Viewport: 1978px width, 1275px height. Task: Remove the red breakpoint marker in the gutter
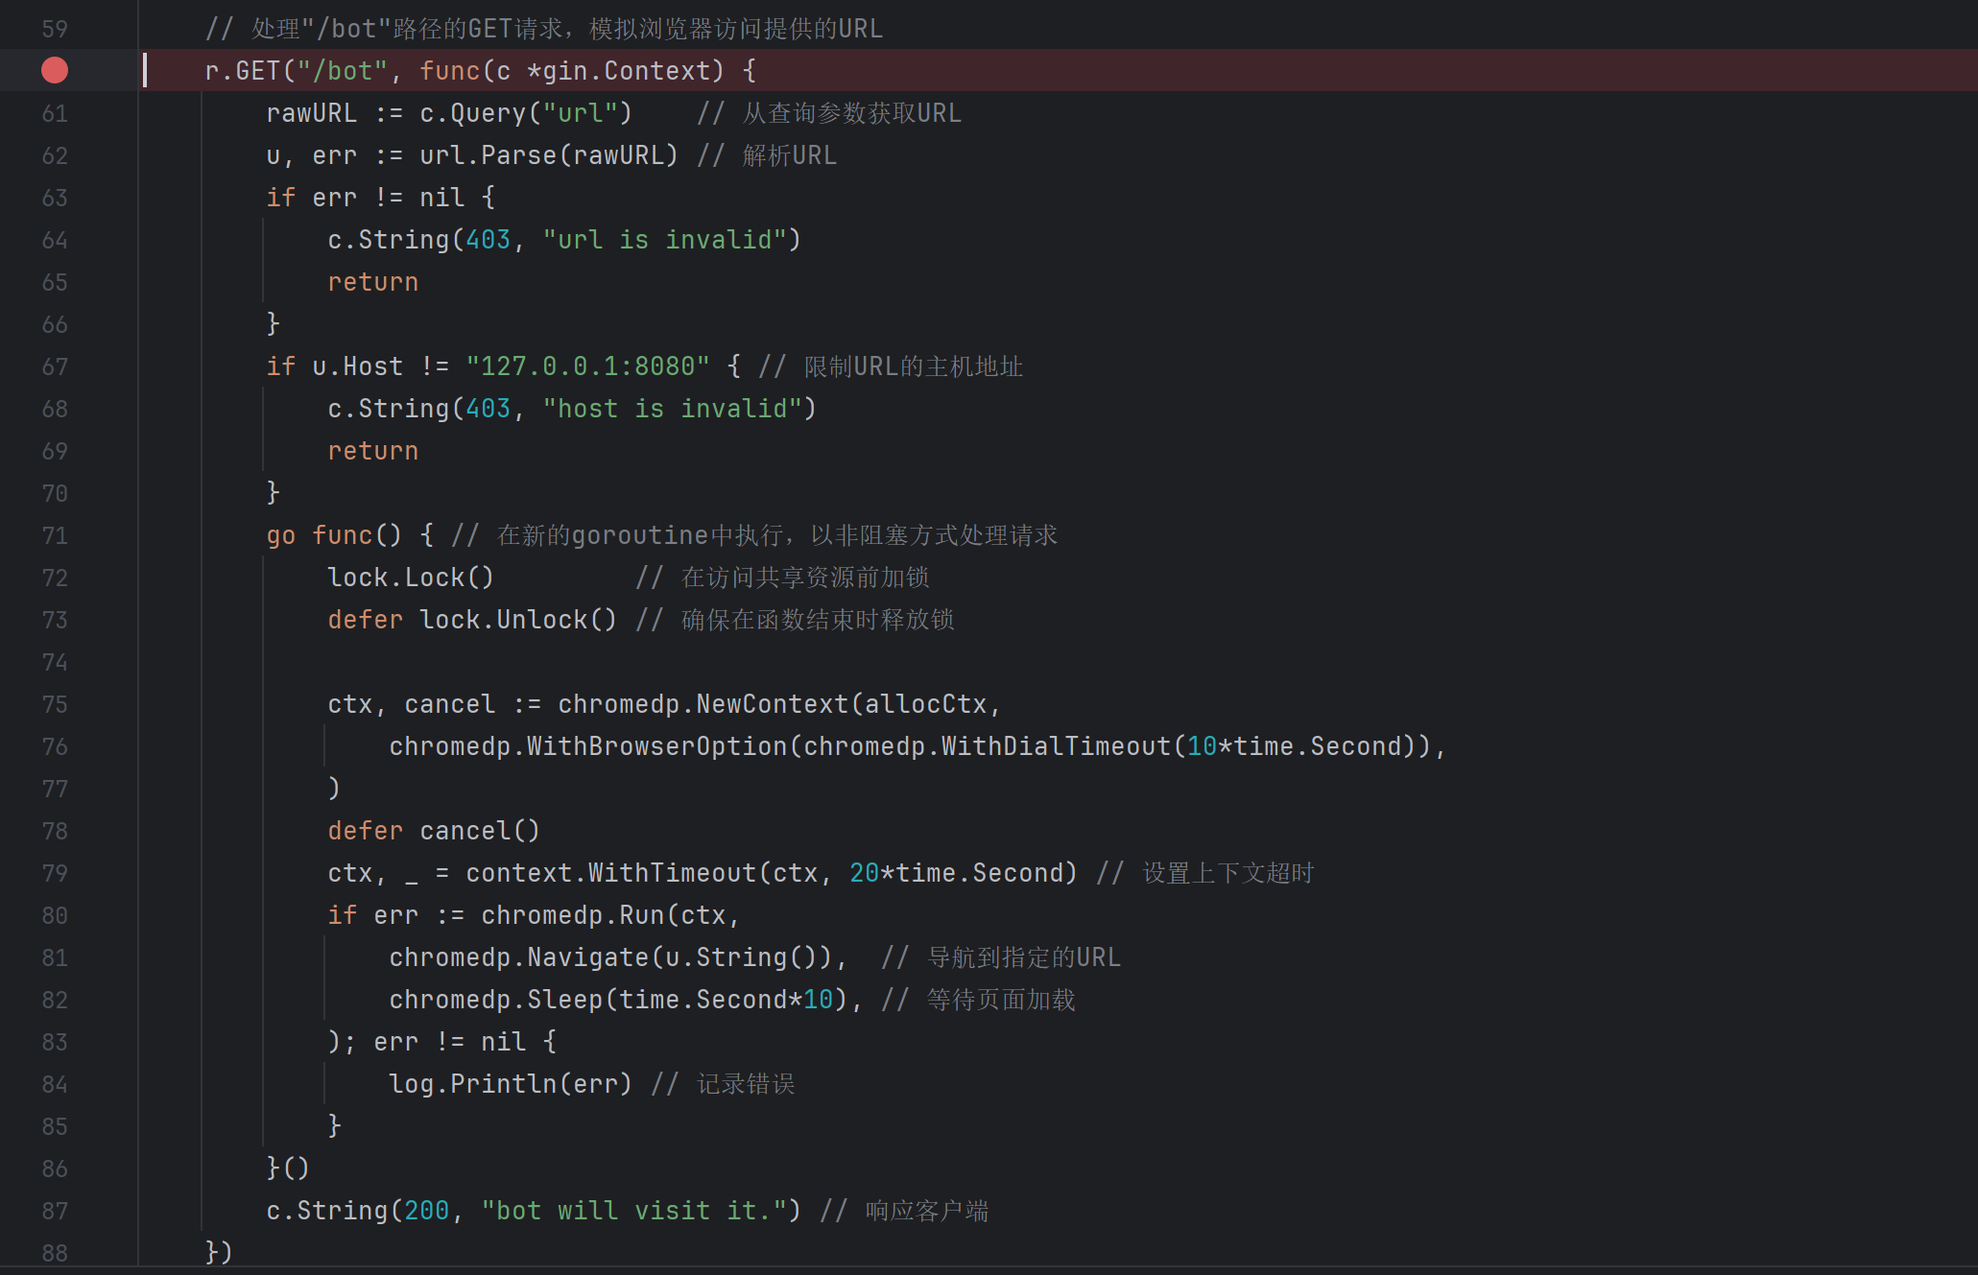tap(55, 70)
